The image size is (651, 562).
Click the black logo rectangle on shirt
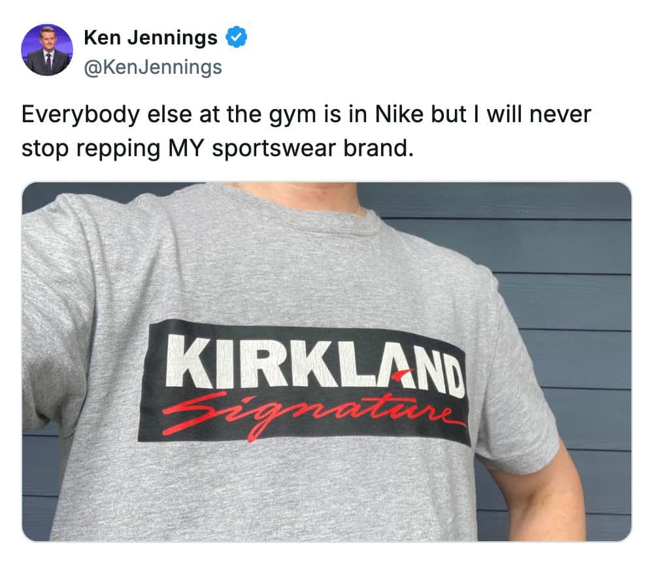305,382
